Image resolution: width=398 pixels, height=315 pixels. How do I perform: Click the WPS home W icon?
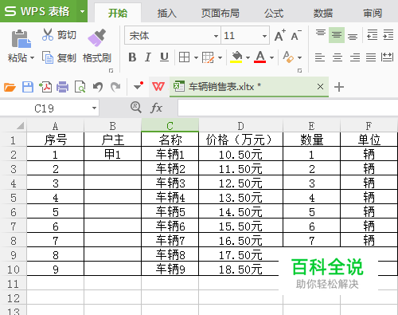tap(158, 86)
